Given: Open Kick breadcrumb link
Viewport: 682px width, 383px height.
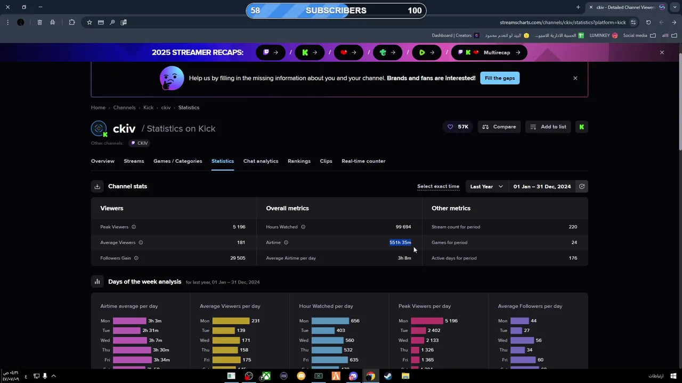Looking at the screenshot, I should 148,107.
